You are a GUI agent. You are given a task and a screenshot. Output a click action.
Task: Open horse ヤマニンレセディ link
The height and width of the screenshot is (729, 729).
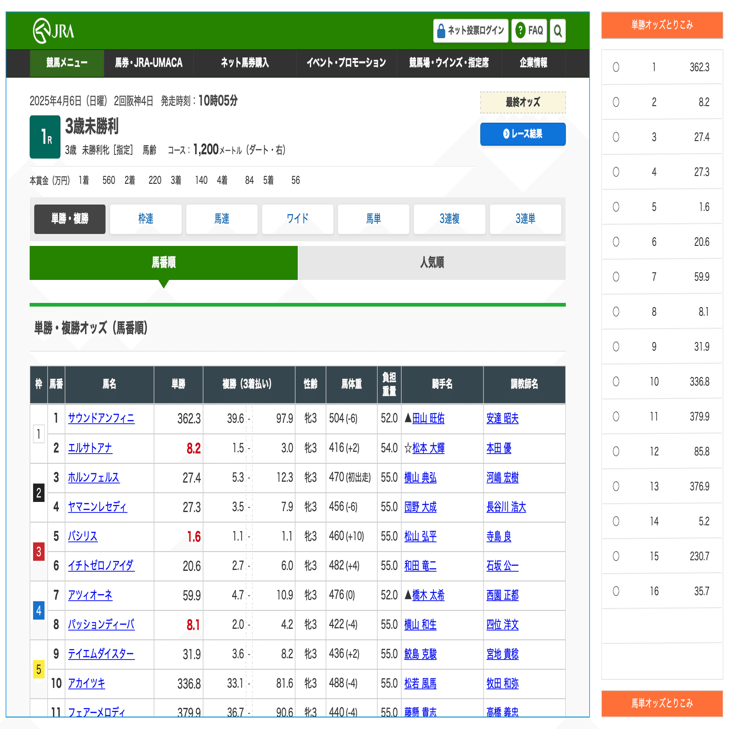[x=97, y=507]
